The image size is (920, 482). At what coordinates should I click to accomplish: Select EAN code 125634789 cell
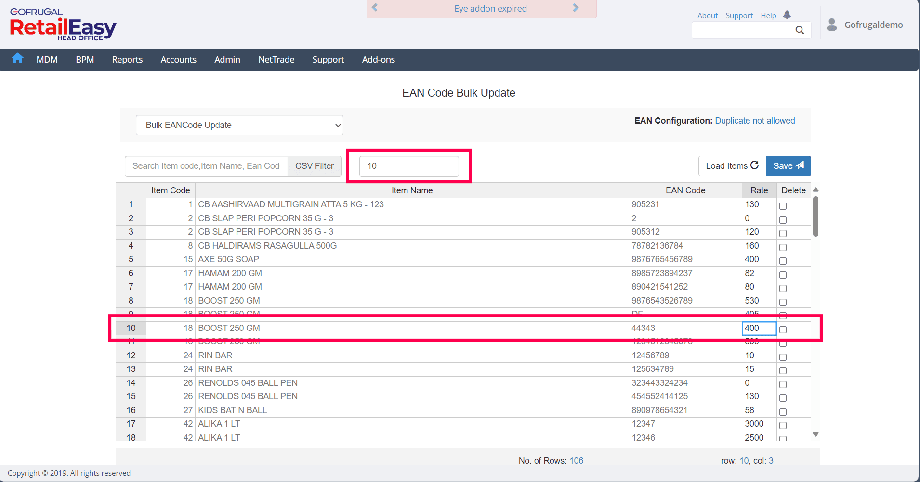[x=685, y=369]
